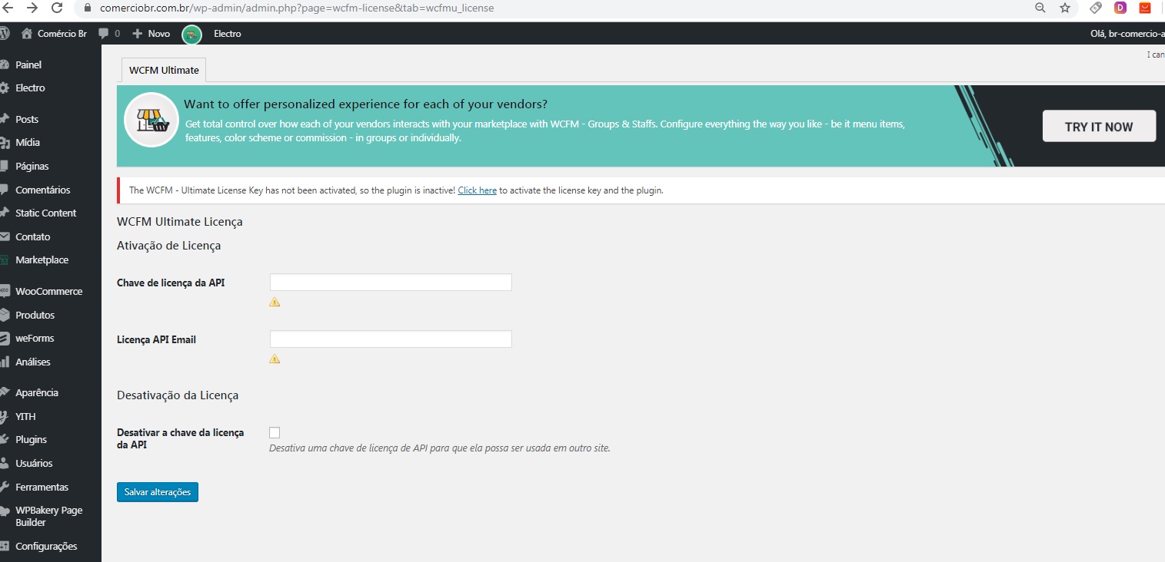This screenshot has width=1165, height=562.
Task: Click the Painel dashboard icon in the sidebar
Action: tap(5, 64)
